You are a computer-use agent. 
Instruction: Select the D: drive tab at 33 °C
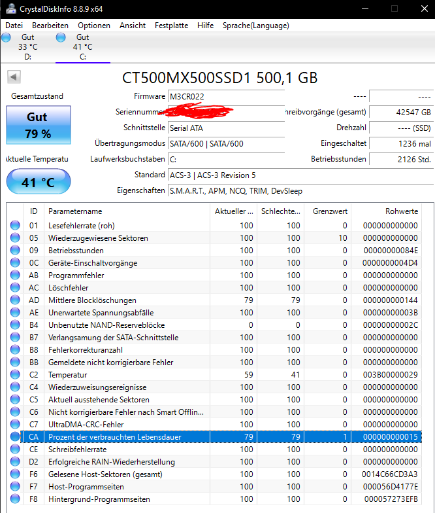pyautogui.click(x=27, y=47)
